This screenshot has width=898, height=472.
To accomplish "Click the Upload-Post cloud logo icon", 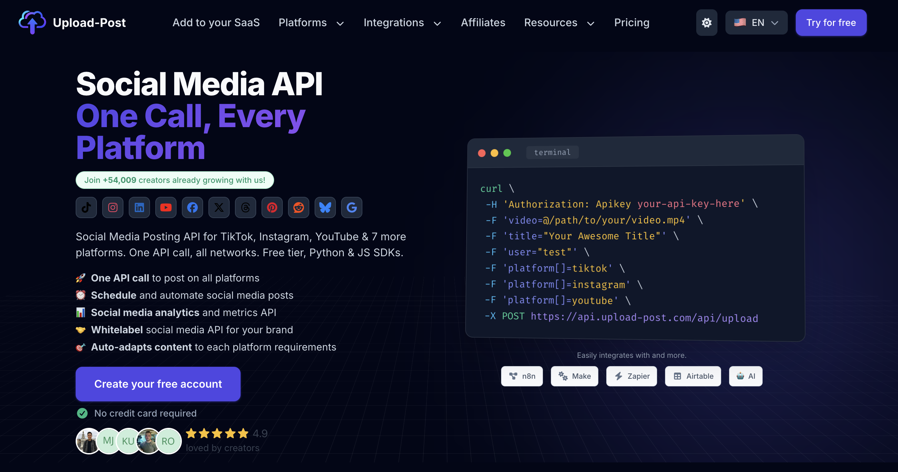I will tap(32, 22).
